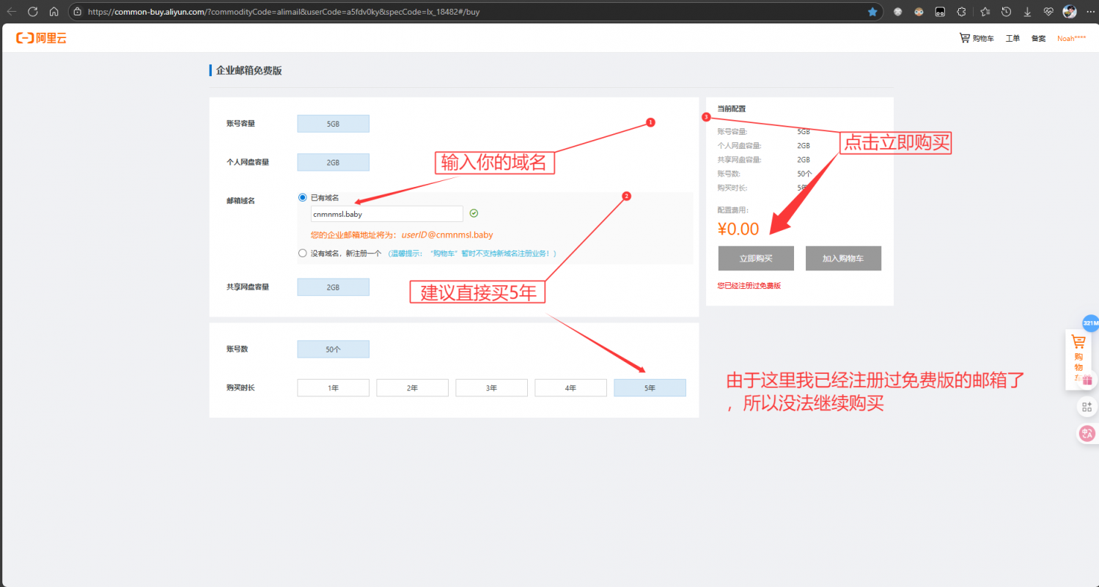Click the pink gift box icon
This screenshot has width=1099, height=587.
point(1087,380)
